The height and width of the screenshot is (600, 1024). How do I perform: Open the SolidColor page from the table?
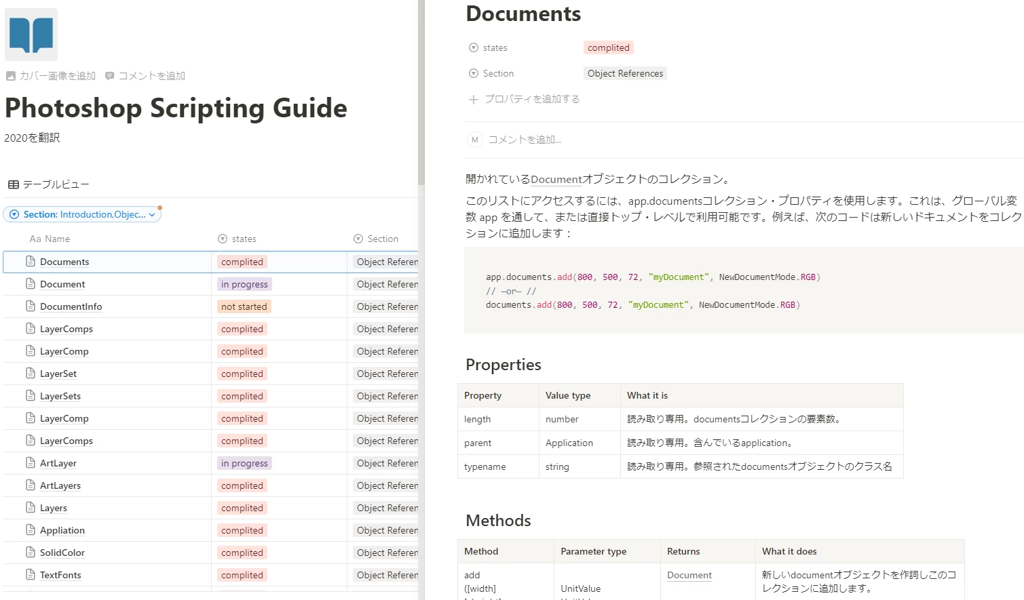(x=62, y=553)
